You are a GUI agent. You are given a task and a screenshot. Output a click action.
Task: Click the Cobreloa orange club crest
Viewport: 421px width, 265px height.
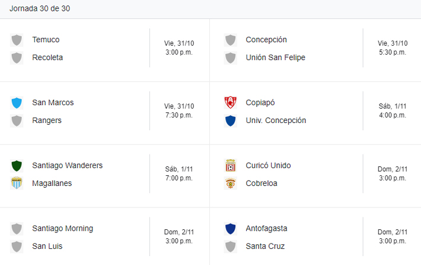click(x=230, y=184)
